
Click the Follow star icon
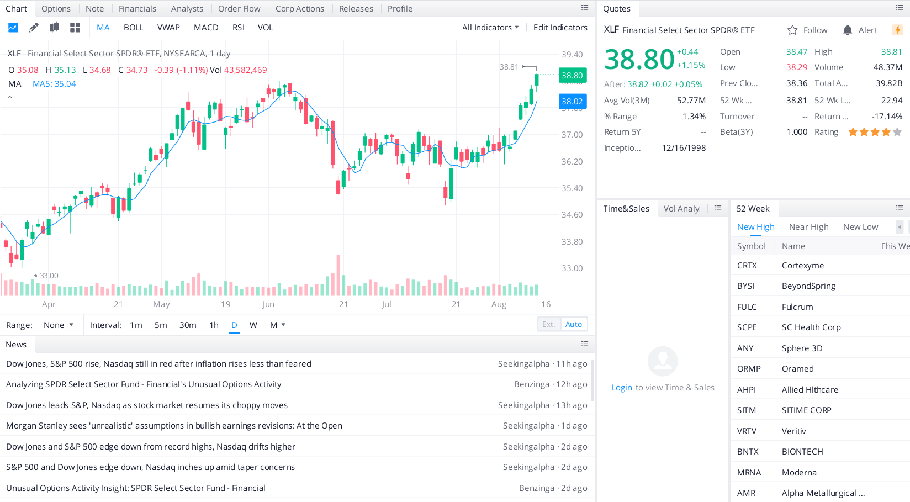click(792, 30)
